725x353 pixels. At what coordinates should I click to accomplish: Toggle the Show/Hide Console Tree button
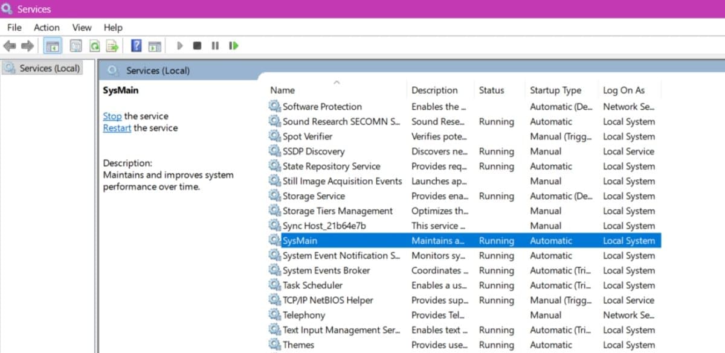[53, 46]
